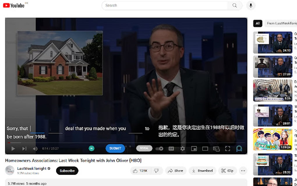Screen dimensions: 297x186
Task: Expand description at '5.7M views'
Action: pyautogui.click(x=27, y=184)
